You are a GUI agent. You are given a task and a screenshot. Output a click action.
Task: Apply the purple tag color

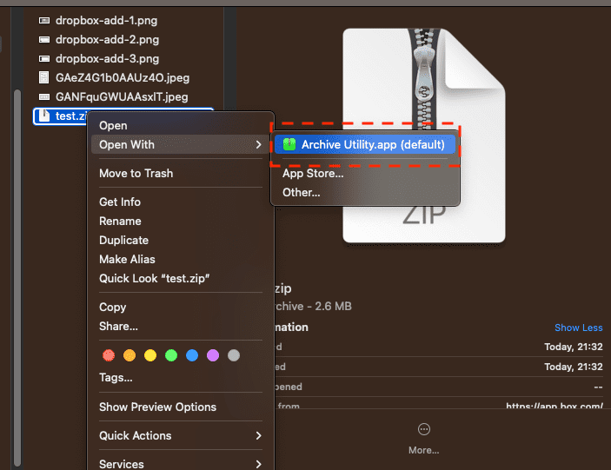(x=213, y=355)
